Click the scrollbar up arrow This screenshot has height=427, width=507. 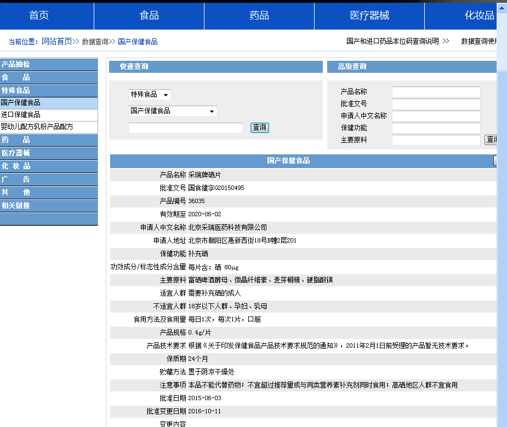[x=502, y=8]
